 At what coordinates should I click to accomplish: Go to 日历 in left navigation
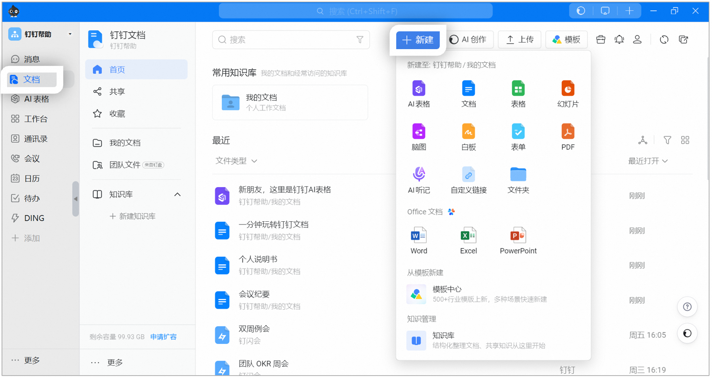click(x=32, y=179)
